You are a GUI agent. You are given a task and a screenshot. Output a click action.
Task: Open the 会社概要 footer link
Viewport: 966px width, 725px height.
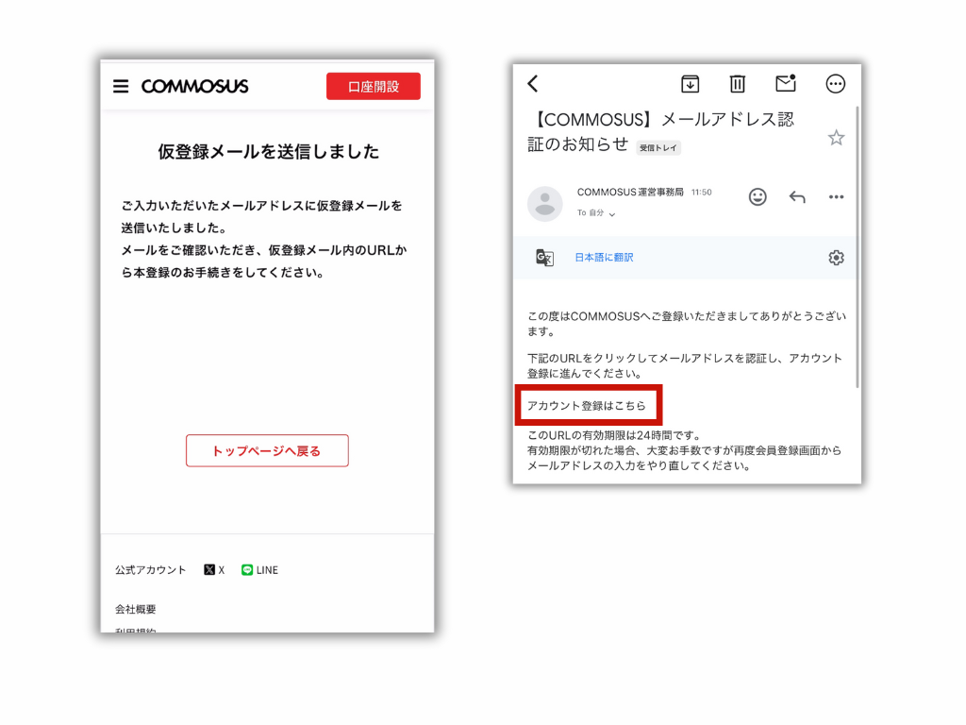point(136,609)
